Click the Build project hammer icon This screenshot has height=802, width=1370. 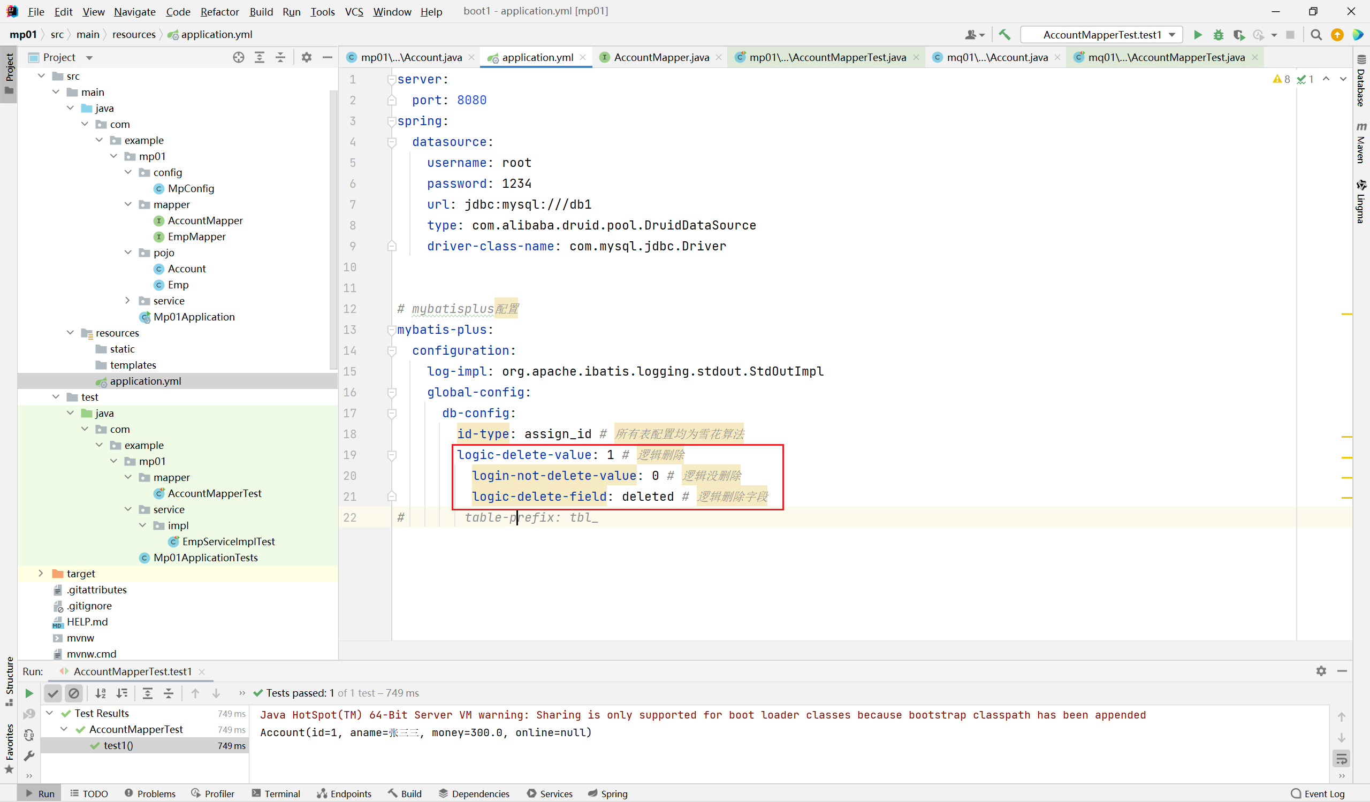[1004, 35]
